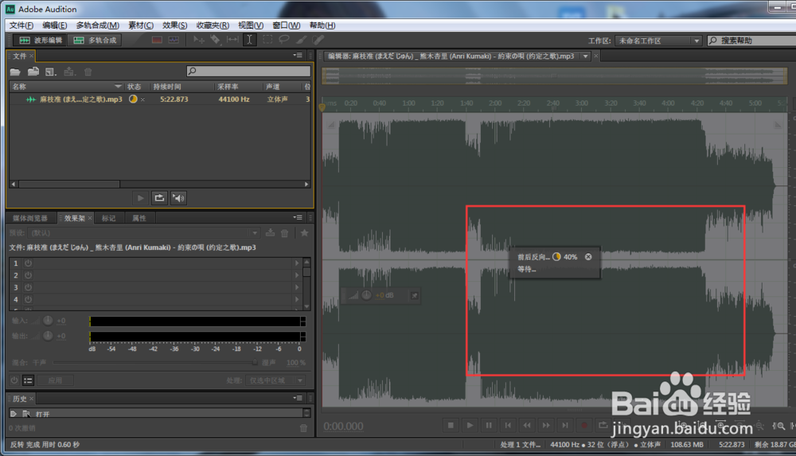
Task: Select the Razor tool
Action: 215,40
